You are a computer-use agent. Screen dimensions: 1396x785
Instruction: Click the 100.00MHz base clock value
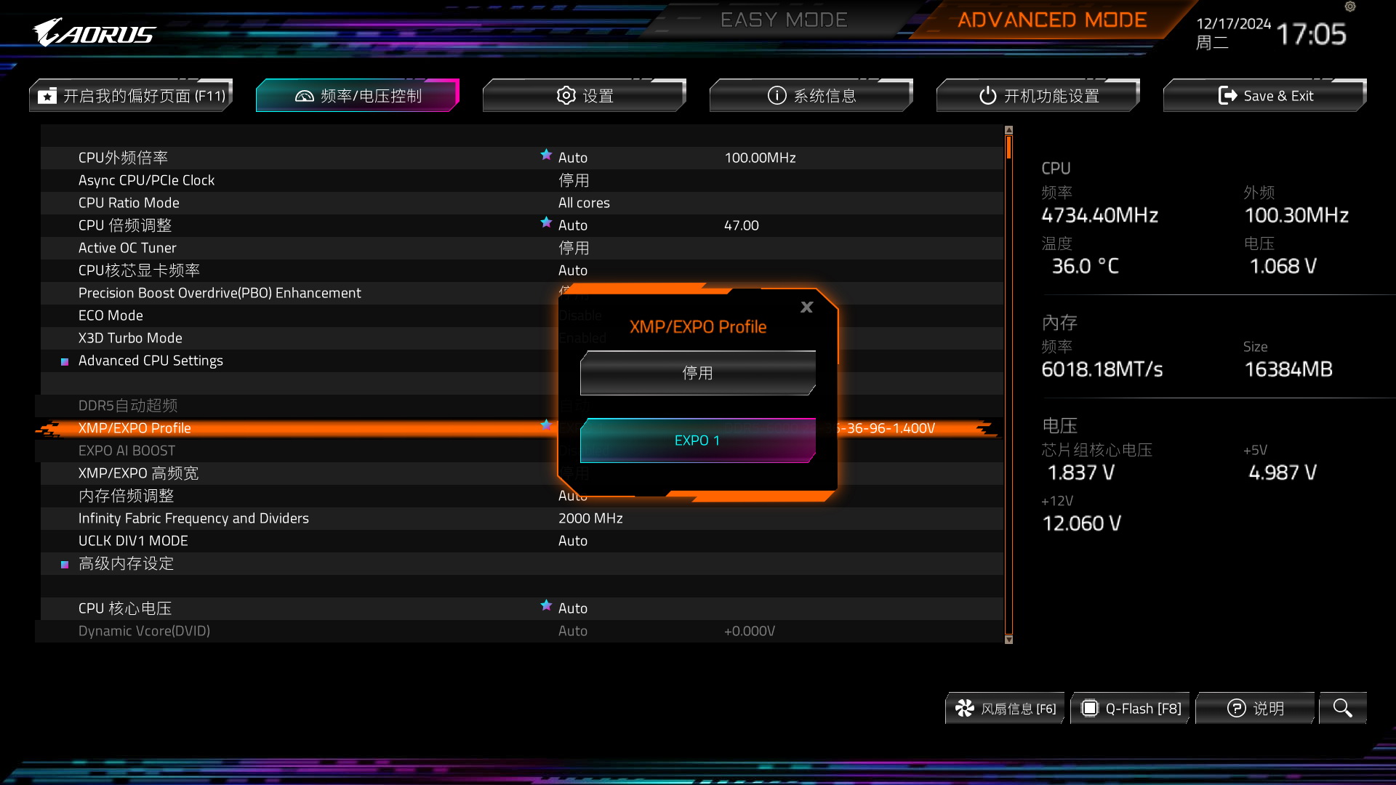760,158
